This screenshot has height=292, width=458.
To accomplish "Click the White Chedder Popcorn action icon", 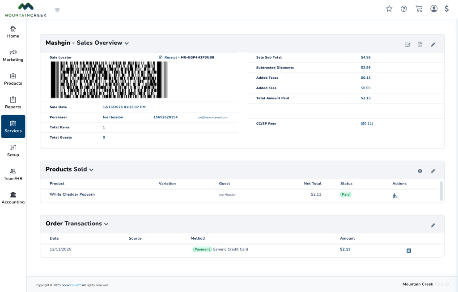I will tap(395, 196).
